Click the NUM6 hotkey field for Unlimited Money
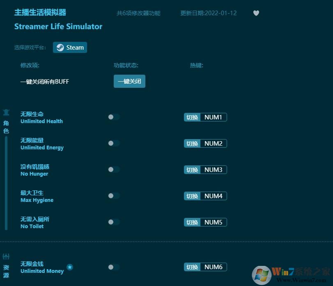 213,267
